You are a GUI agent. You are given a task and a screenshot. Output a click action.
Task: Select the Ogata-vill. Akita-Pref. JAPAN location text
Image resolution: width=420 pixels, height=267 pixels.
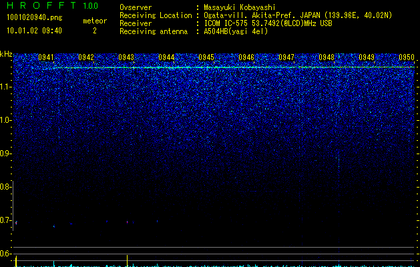pos(298,15)
